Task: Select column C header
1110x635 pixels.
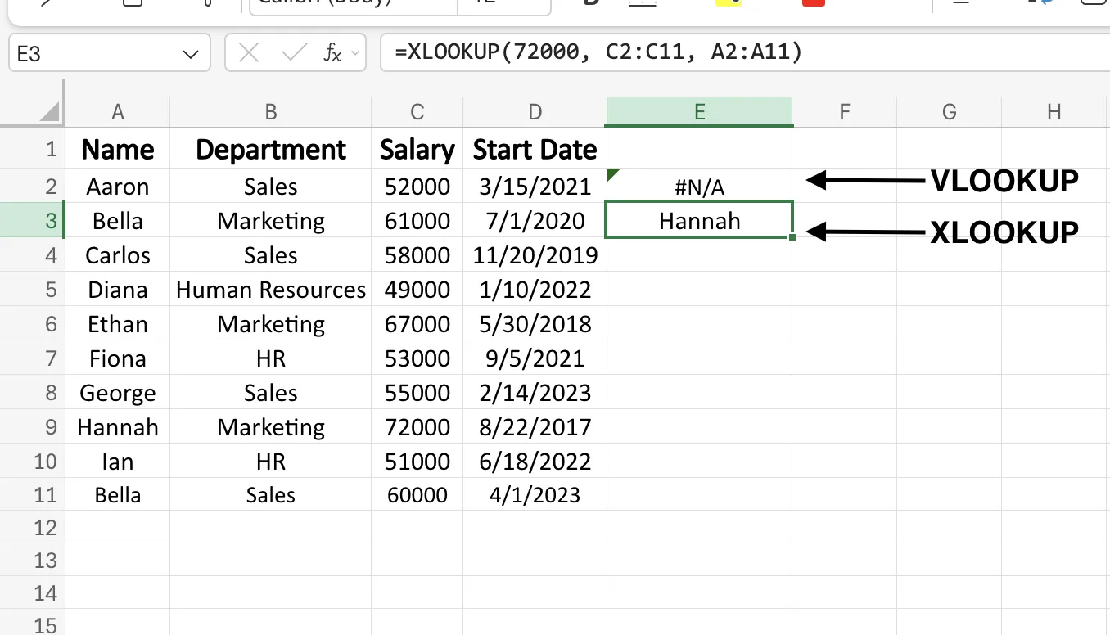Action: (417, 112)
